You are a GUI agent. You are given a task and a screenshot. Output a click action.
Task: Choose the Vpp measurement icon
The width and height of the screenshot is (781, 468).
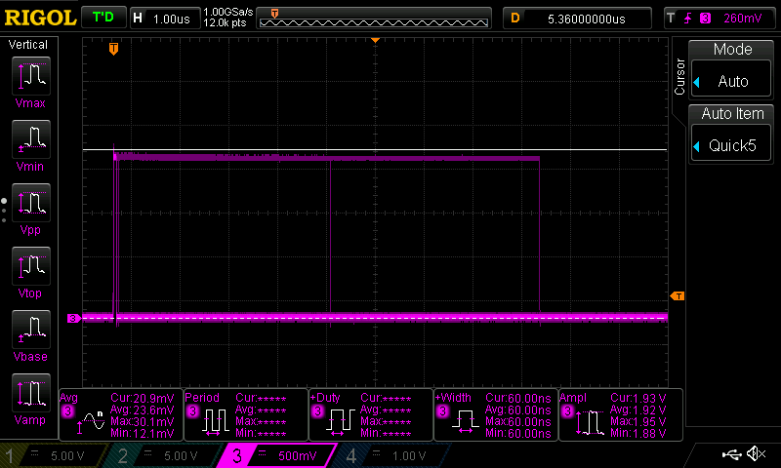[30, 204]
